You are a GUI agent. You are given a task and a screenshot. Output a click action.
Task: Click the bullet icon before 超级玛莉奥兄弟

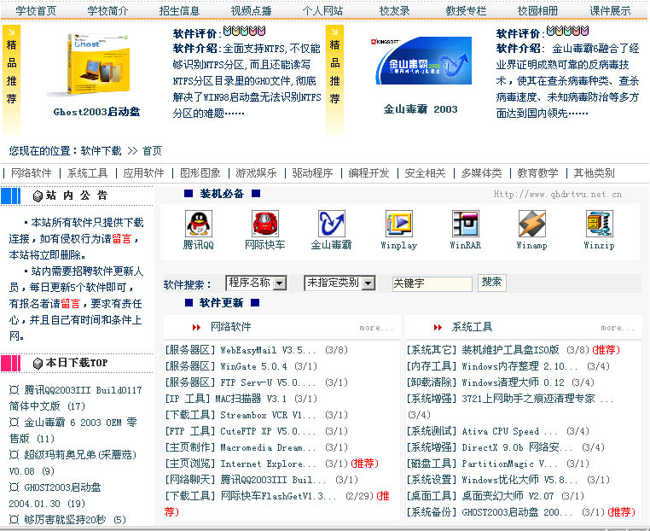coord(15,455)
